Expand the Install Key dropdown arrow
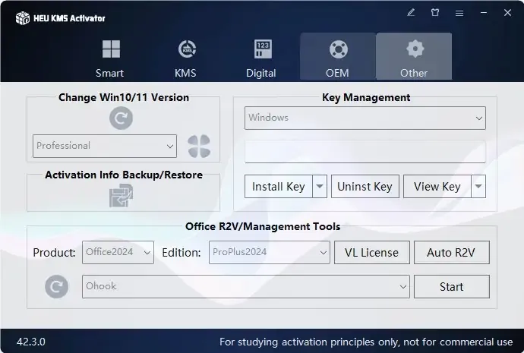Screen dimensions: 524x353 point(320,186)
